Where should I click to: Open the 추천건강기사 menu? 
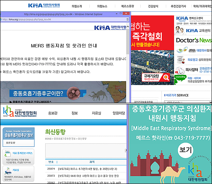pos(178,6)
